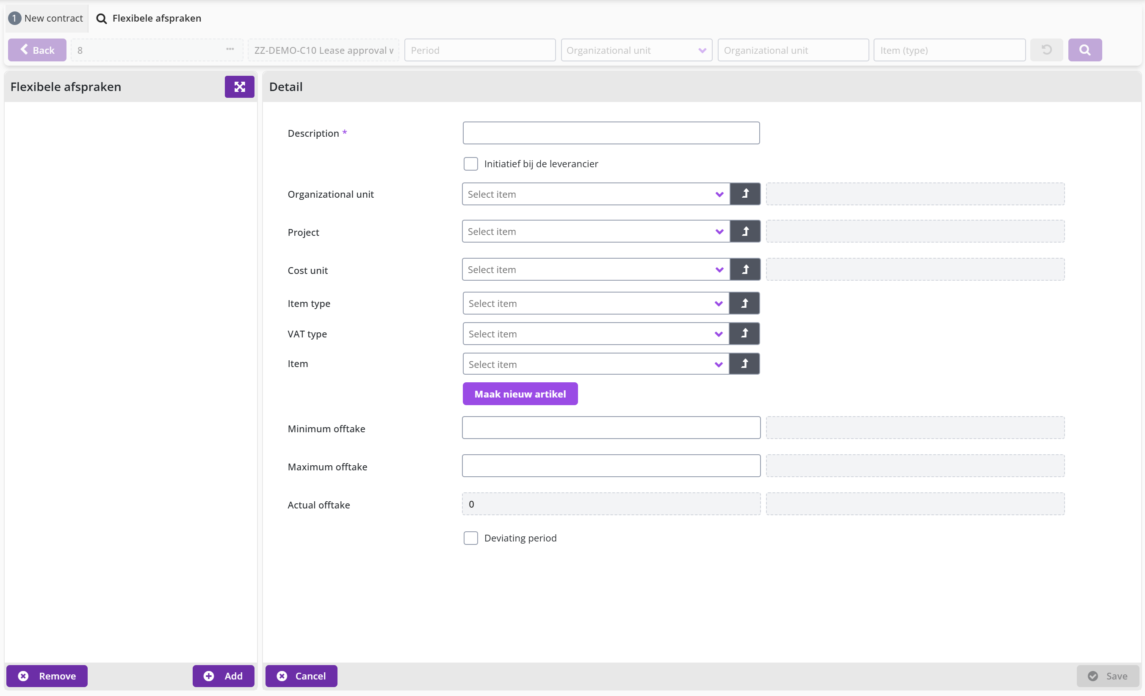
Task: Click the arrow button beside Organizational unit select
Action: click(x=745, y=194)
